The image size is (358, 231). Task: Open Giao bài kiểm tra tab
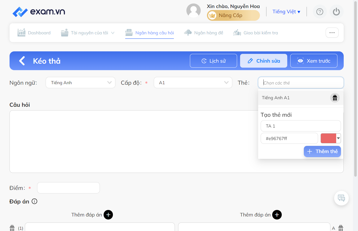(255, 33)
